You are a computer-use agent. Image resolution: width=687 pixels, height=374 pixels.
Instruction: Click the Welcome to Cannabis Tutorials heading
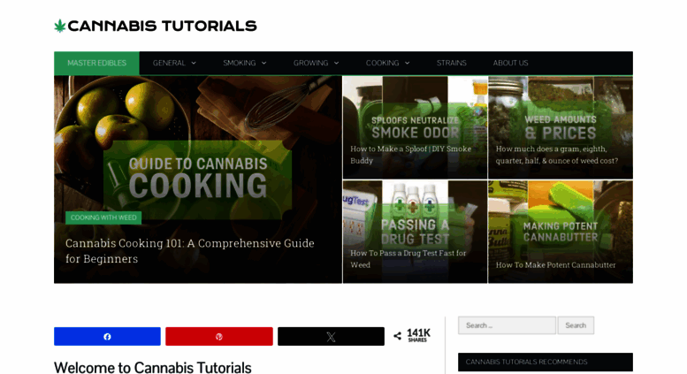[153, 368]
